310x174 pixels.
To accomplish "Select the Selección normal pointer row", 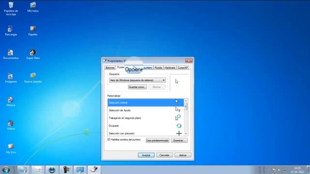I will (x=146, y=102).
